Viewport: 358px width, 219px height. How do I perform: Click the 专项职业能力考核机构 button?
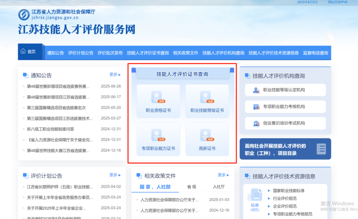(285, 107)
